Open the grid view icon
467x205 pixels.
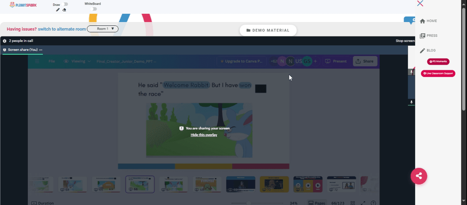tap(352, 203)
